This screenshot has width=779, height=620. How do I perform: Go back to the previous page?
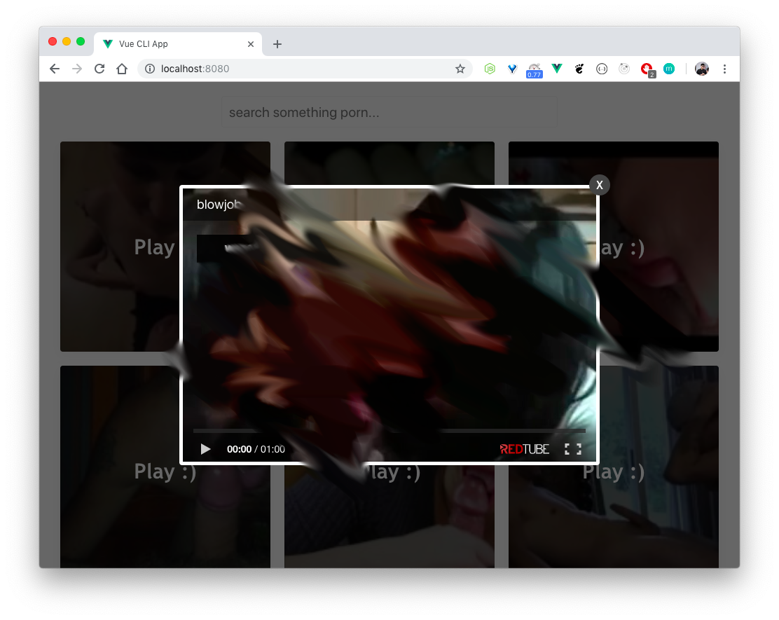point(55,69)
